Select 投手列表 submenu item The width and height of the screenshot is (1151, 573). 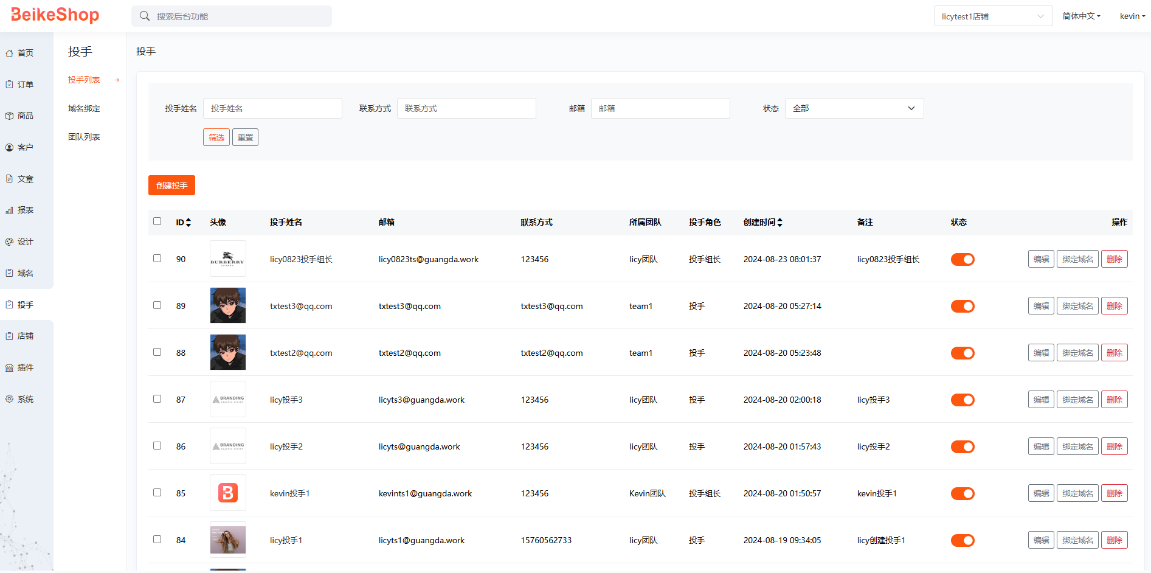click(x=84, y=80)
